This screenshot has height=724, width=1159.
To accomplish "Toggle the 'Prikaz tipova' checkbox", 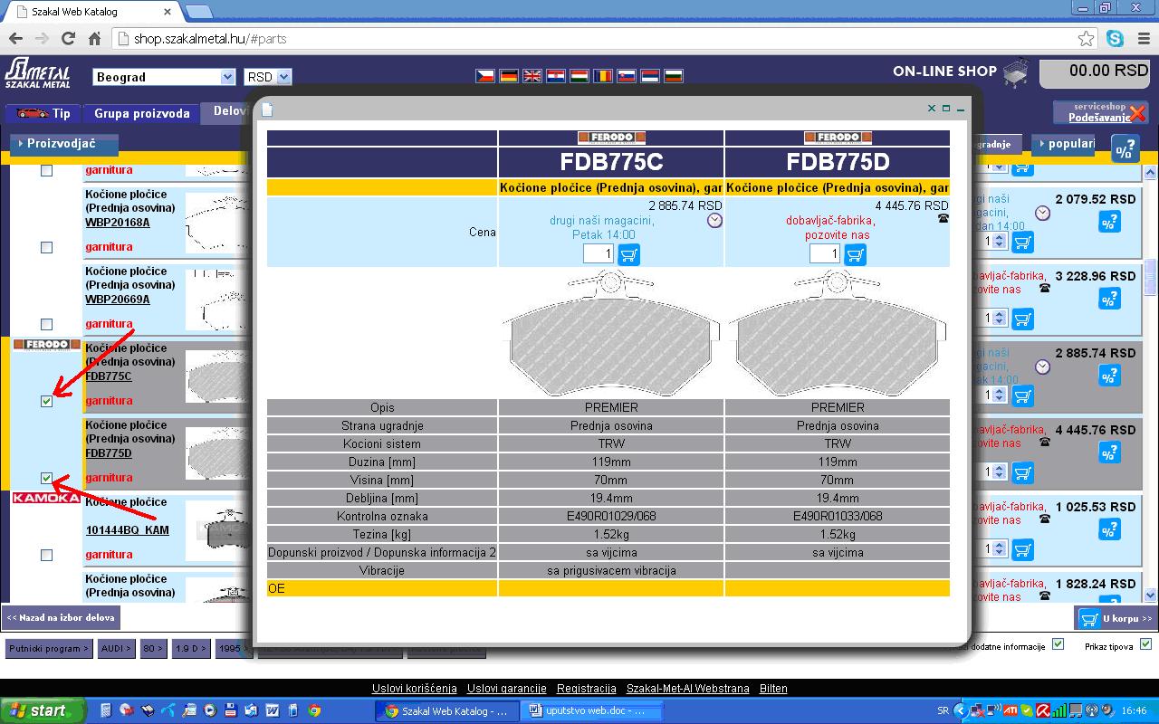I will click(x=1145, y=644).
